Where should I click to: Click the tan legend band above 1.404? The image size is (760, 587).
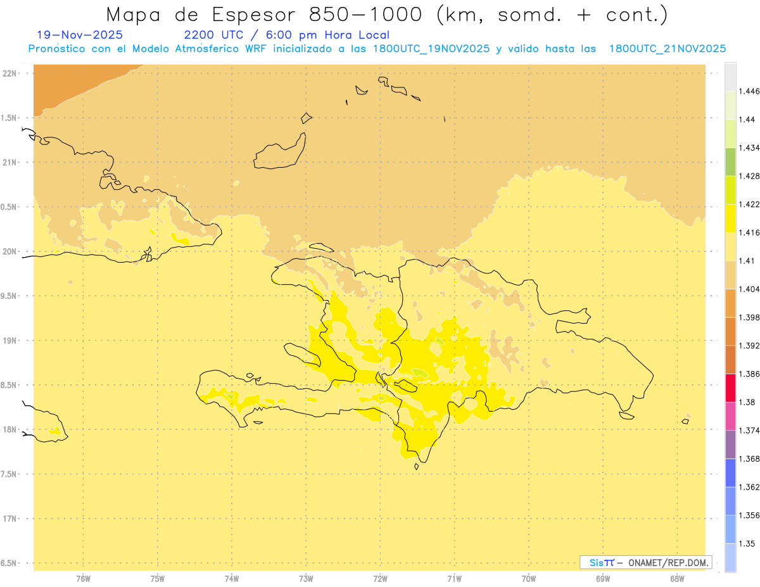coord(730,274)
